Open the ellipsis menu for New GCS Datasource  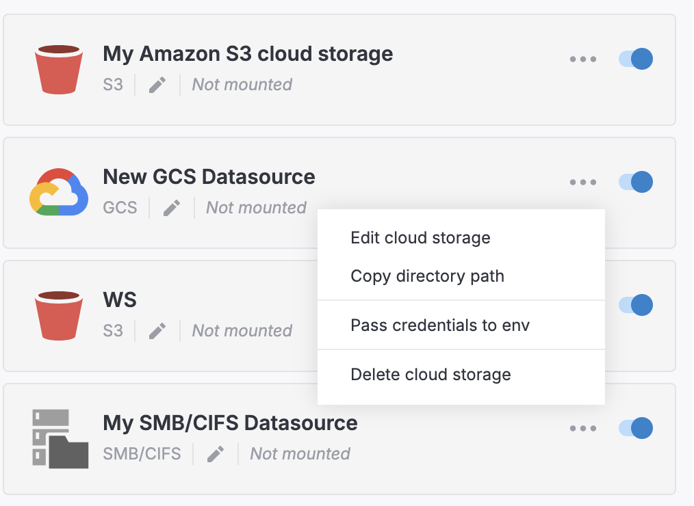582,183
